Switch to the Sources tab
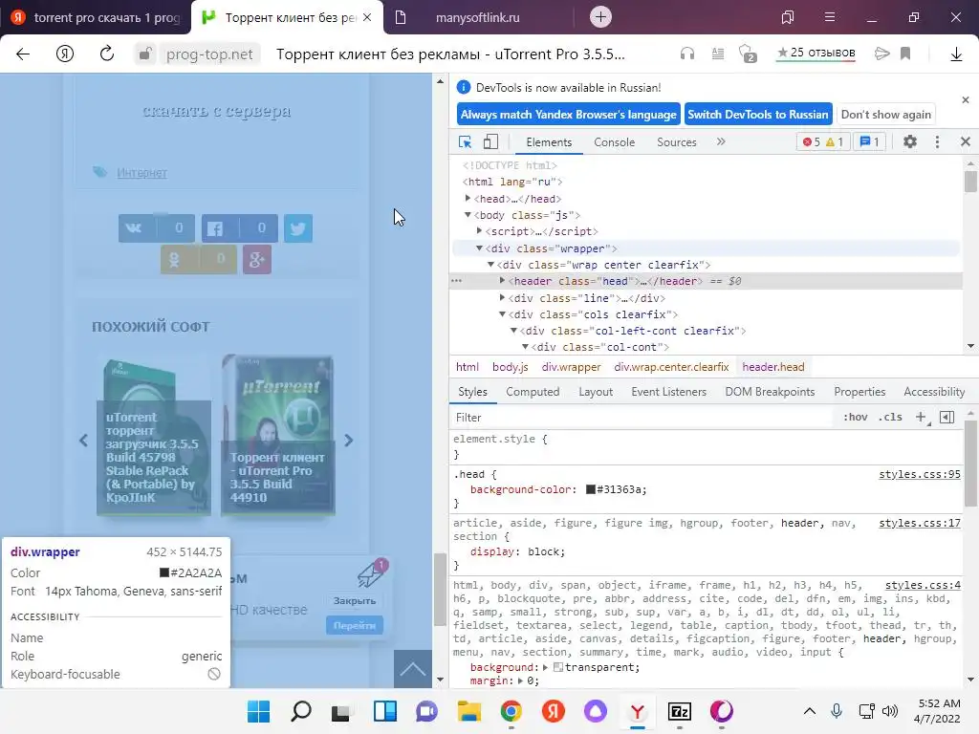The image size is (979, 734). point(676,142)
